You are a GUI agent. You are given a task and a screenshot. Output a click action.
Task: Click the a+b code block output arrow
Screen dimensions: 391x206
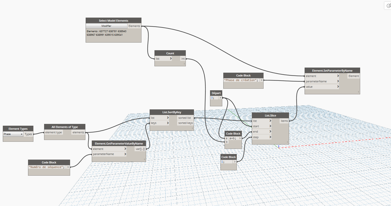pyautogui.click(x=240, y=138)
